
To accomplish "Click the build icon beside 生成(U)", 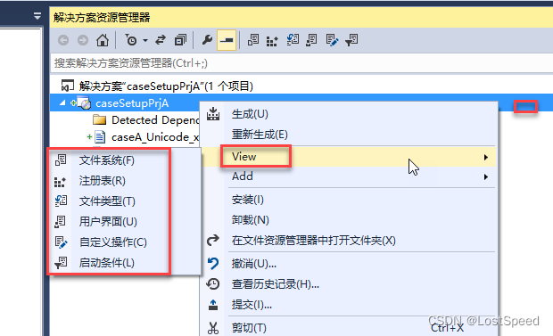I will (x=213, y=114).
